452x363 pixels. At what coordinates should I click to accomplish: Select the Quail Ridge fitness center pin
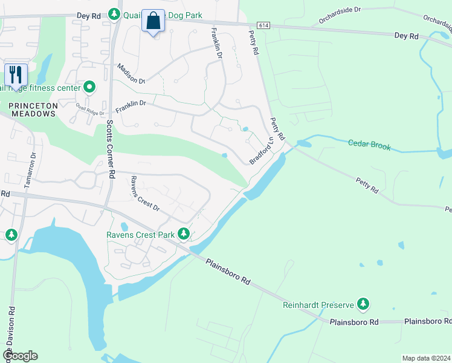coord(89,87)
